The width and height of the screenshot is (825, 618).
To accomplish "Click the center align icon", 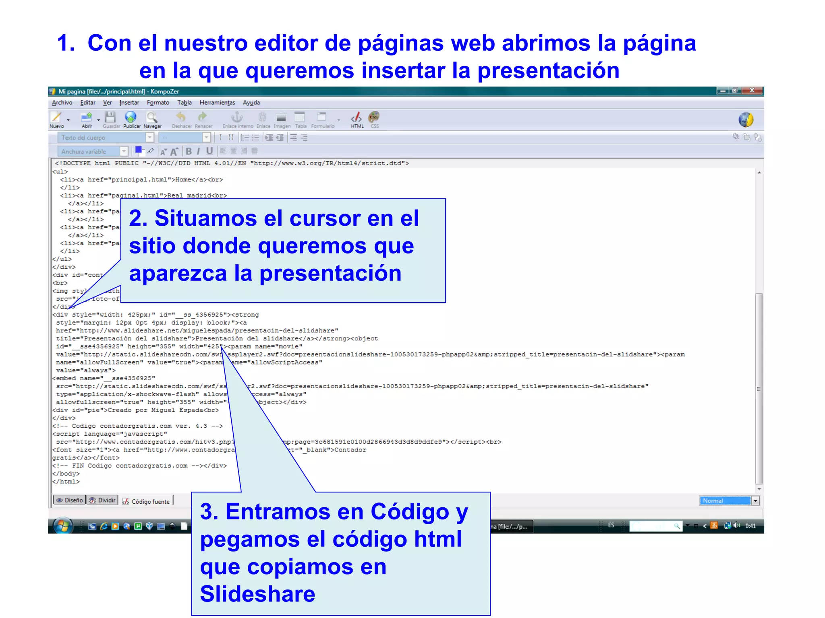I will 233,151.
